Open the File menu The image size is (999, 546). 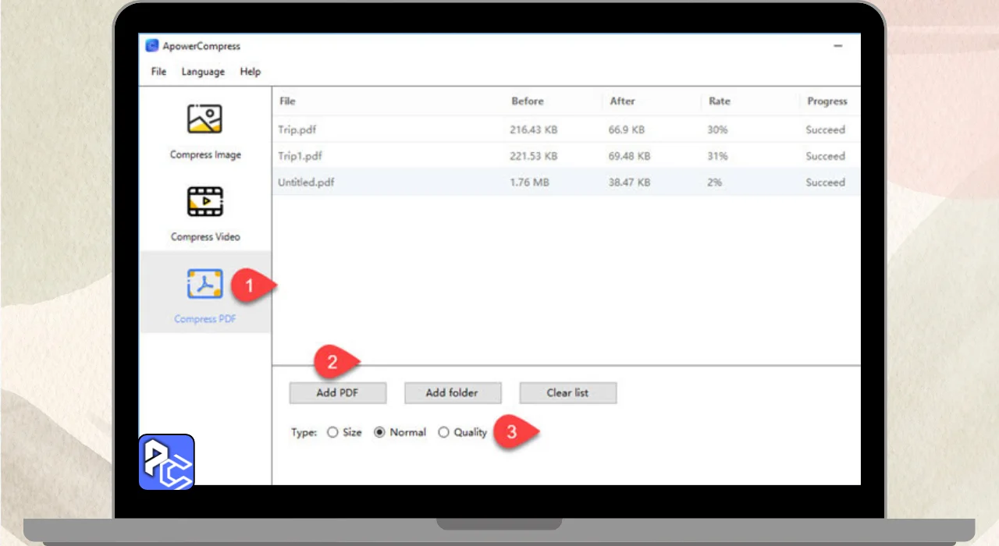coord(158,72)
